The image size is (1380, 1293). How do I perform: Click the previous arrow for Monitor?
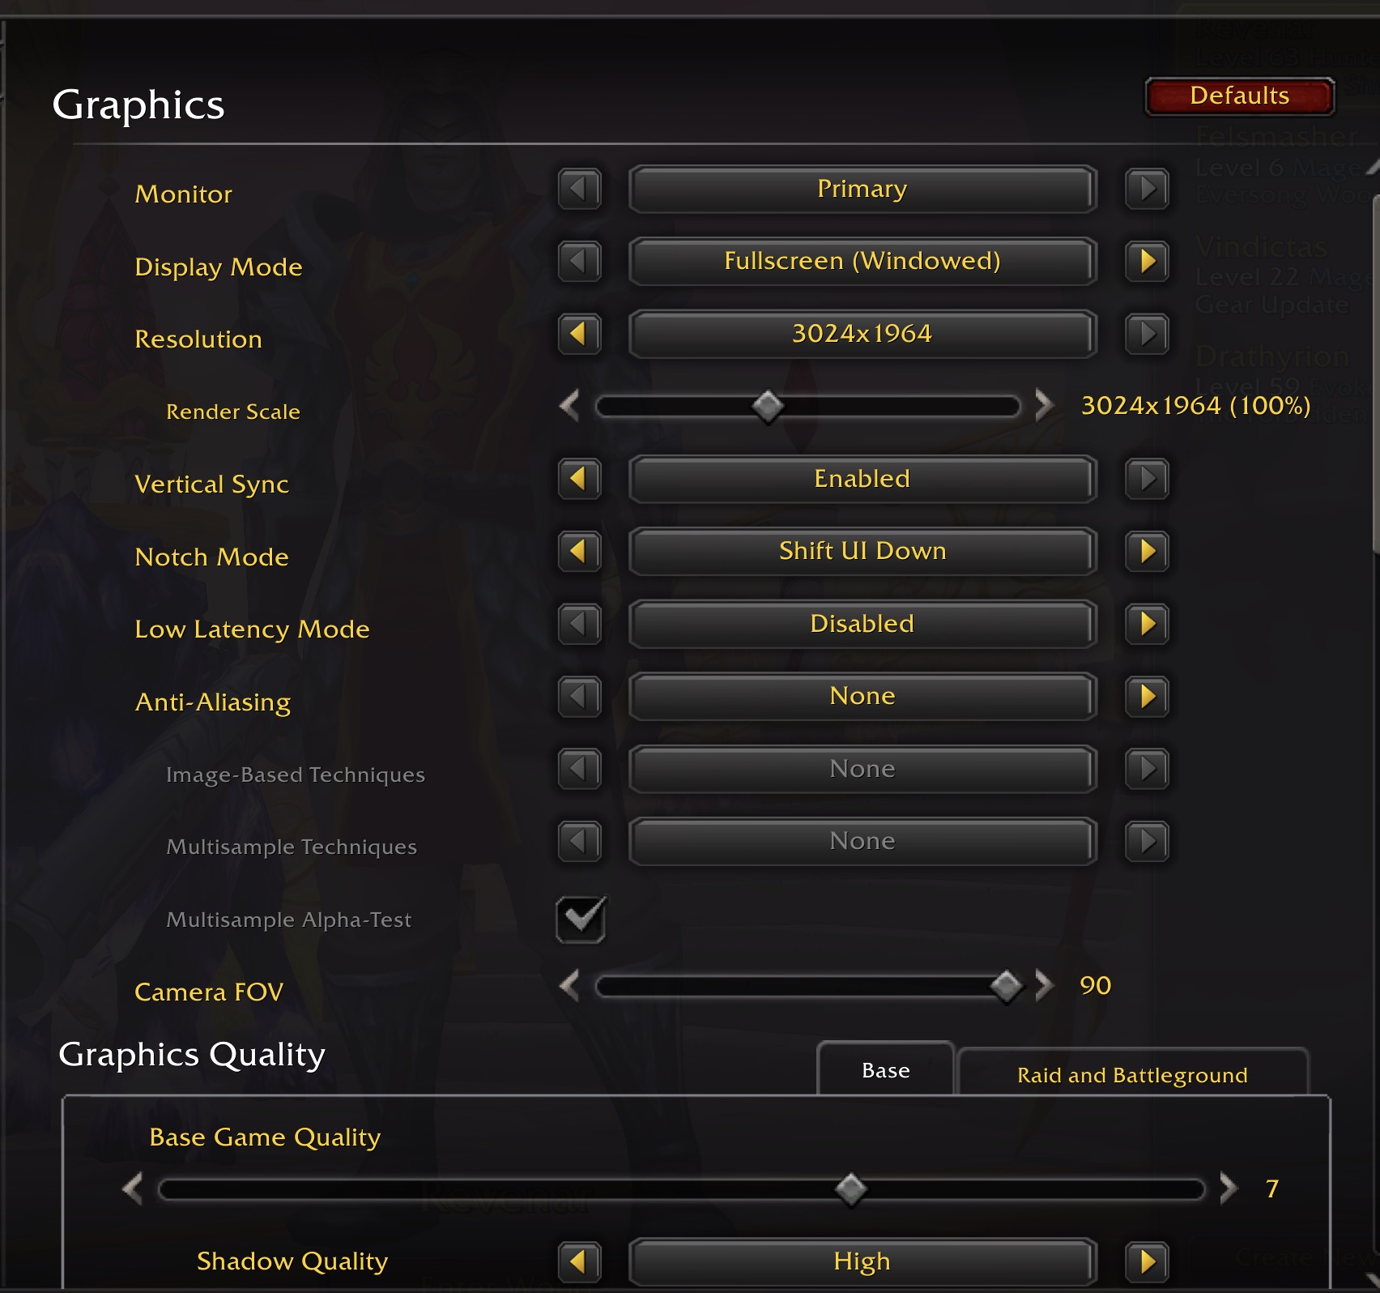tap(579, 189)
